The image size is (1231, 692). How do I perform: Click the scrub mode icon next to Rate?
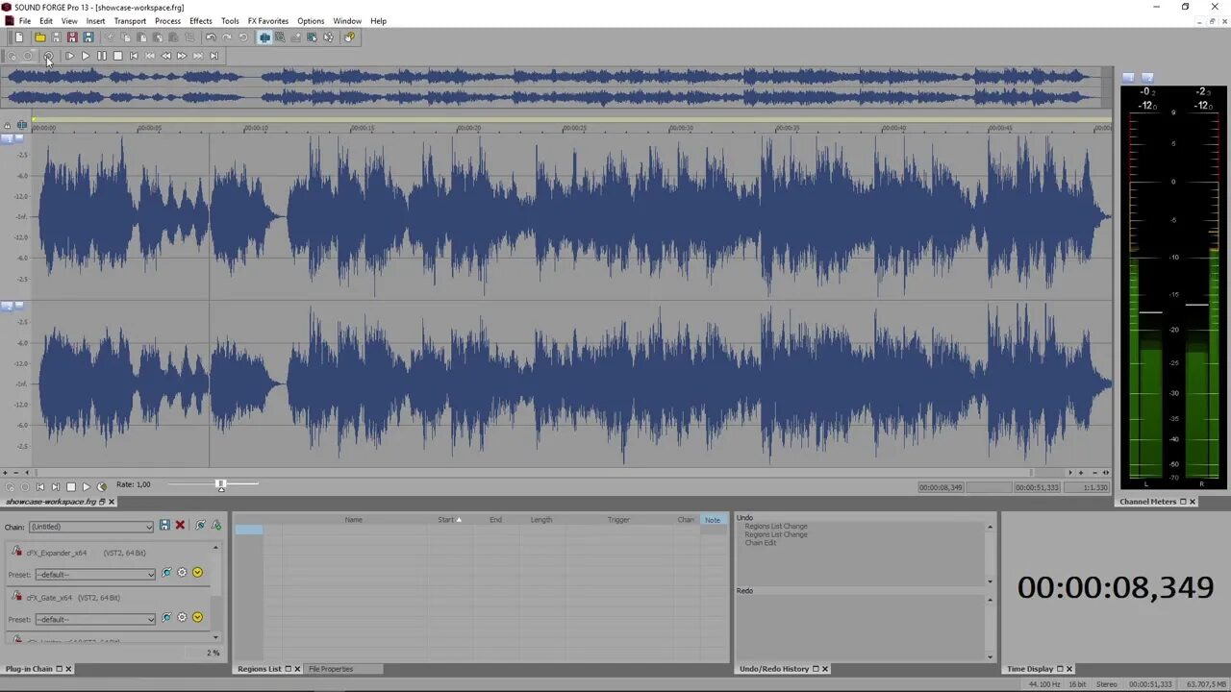click(102, 487)
